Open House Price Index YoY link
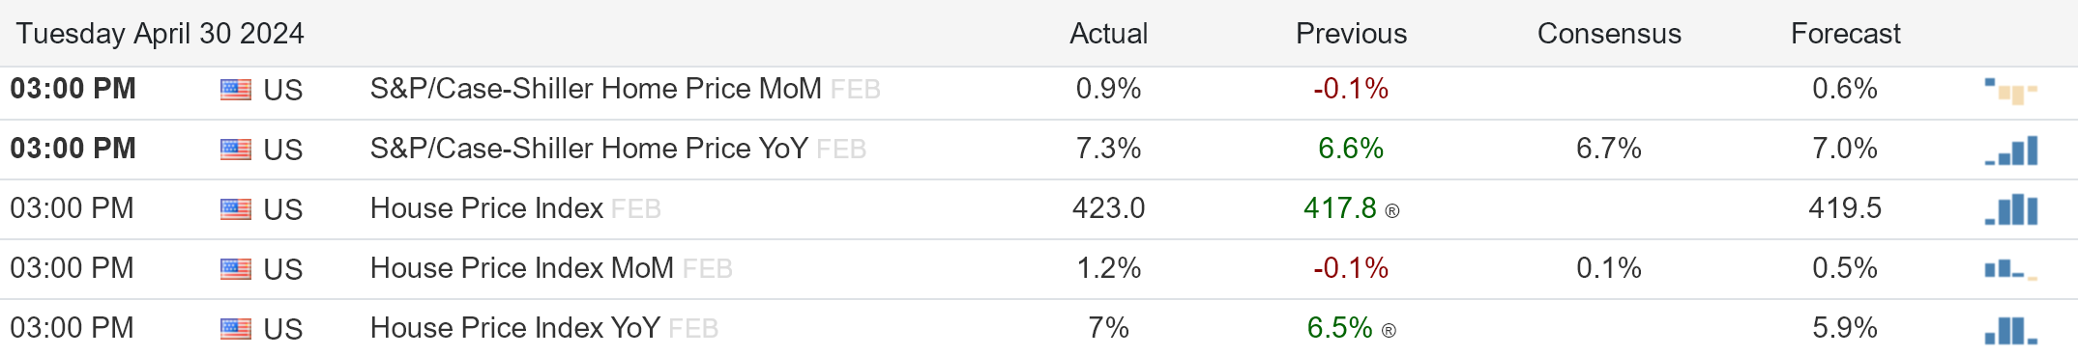Image resolution: width=2078 pixels, height=356 pixels. coord(515,328)
